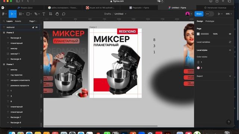Toggle lock on redmond layer

pos(33,27)
